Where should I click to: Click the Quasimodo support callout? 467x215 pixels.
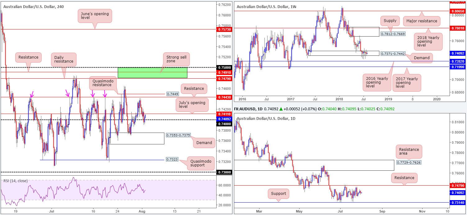(201, 163)
